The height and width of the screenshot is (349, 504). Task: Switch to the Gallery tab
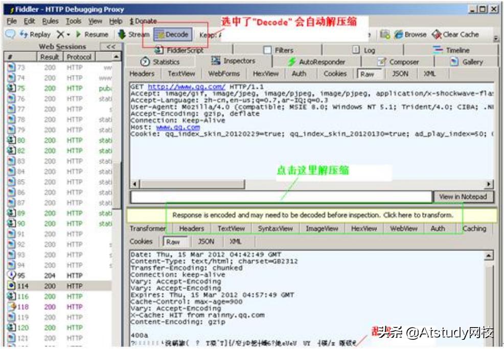pyautogui.click(x=467, y=62)
